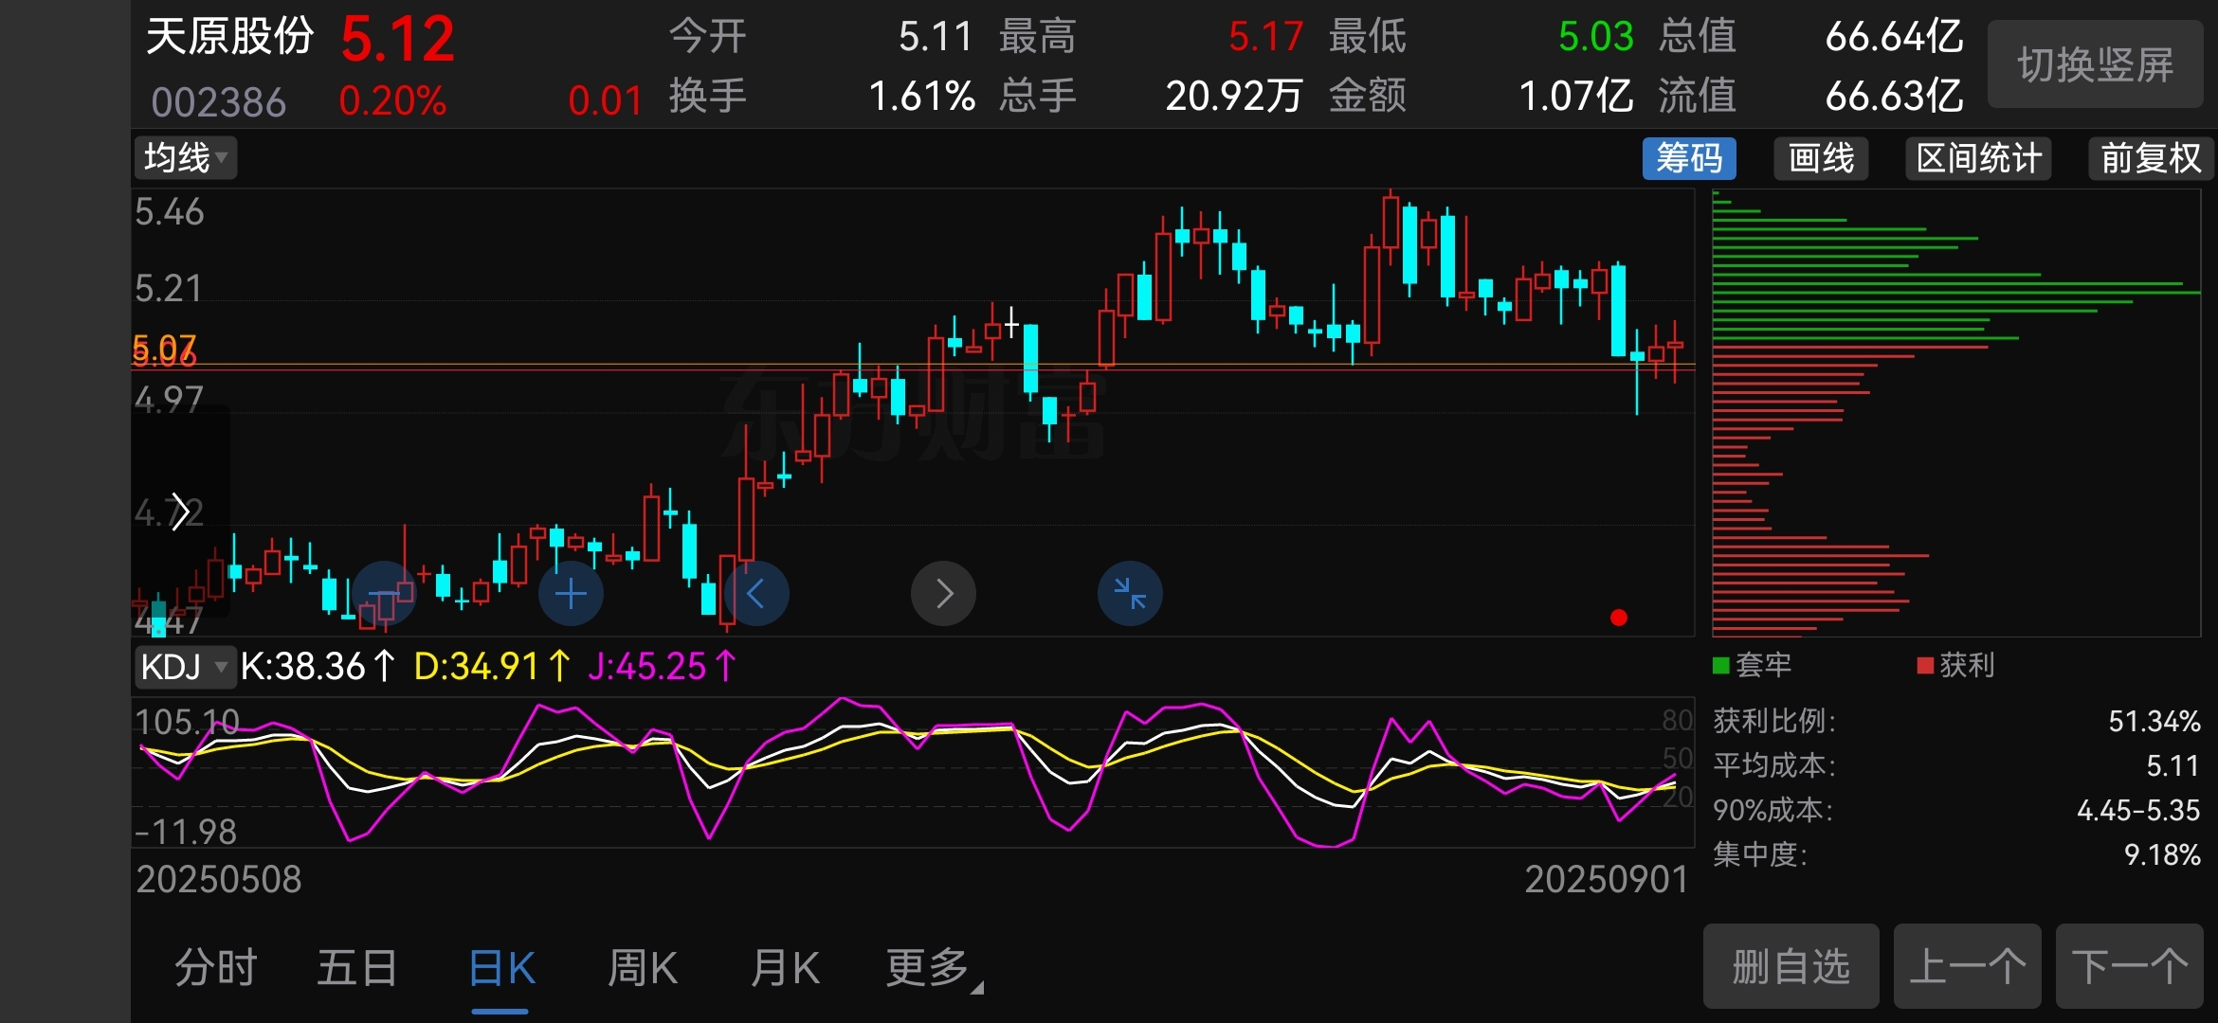Tap the zoom-out minus circle icon
2218x1023 pixels.
[385, 594]
